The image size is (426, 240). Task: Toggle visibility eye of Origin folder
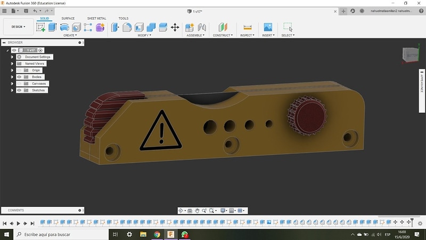[19, 70]
